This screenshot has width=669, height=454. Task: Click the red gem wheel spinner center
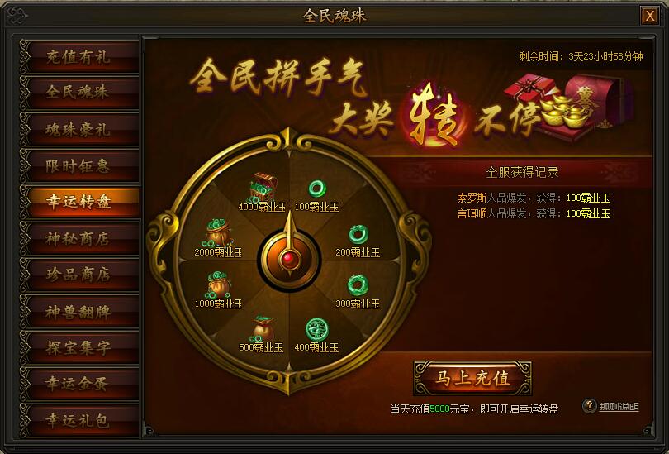289,258
